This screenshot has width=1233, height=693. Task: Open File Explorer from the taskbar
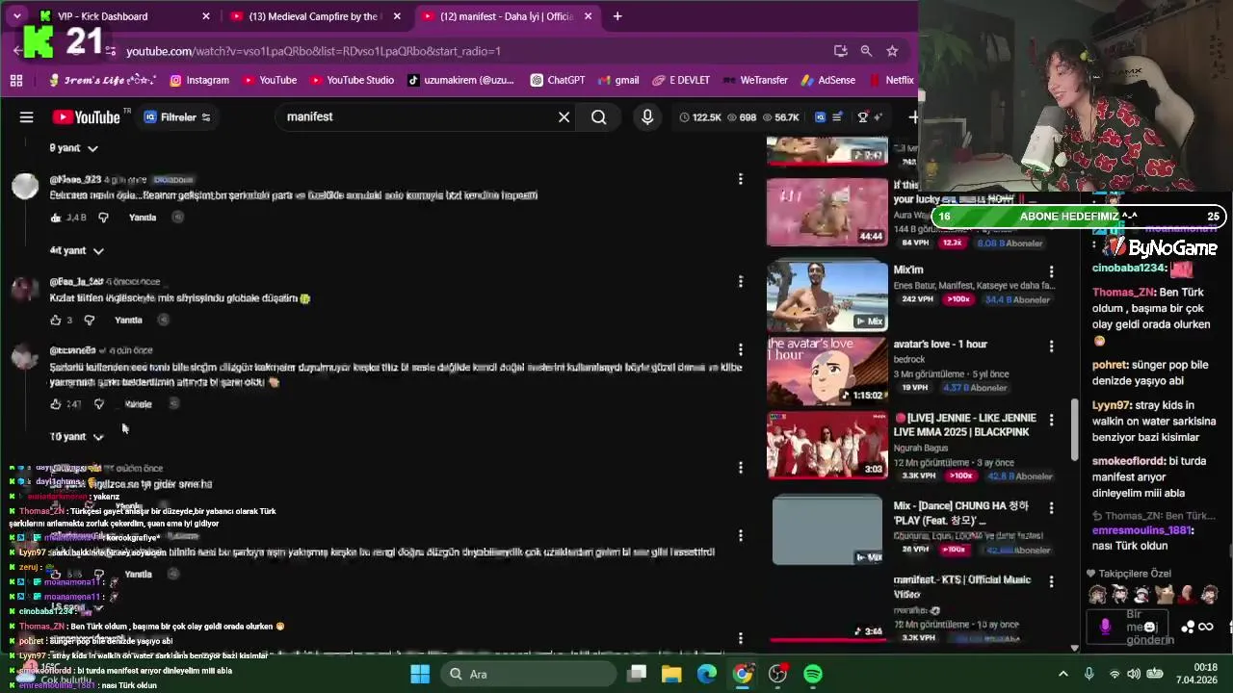[671, 674]
